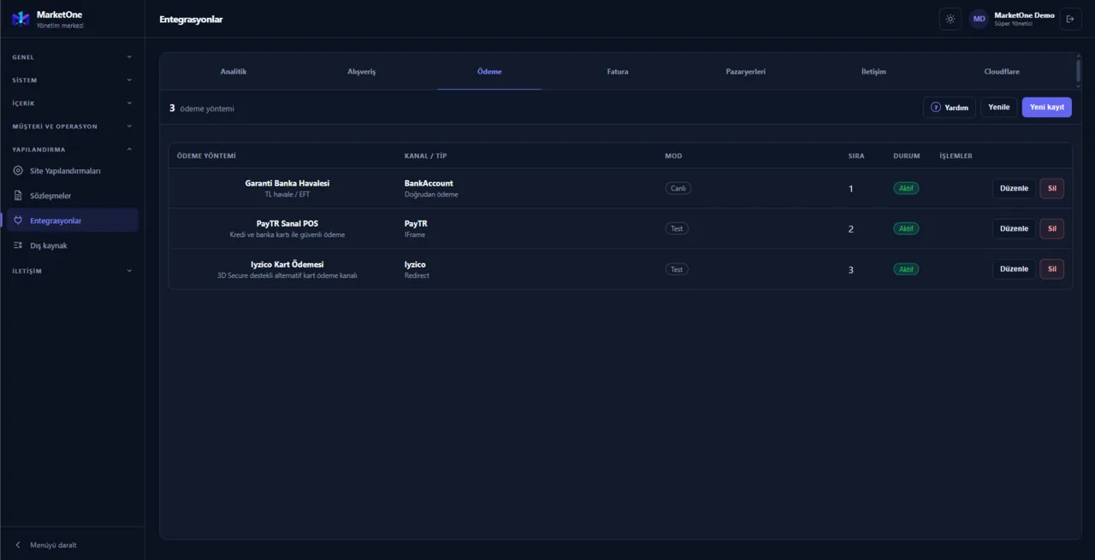
Task: Click the SIRA column header
Action: [855, 156]
